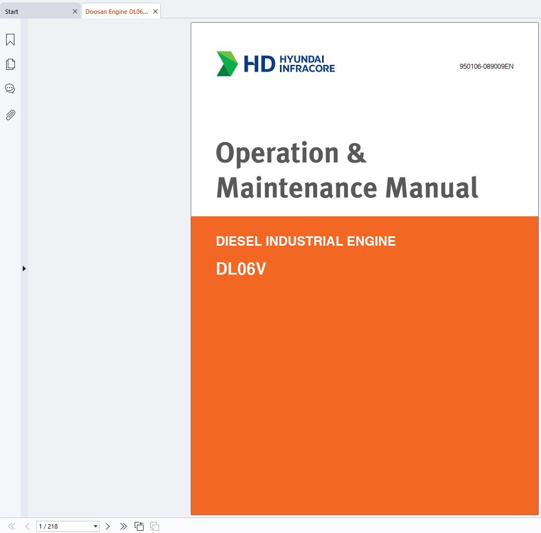Open the Bookmarks panel icon
Viewport: 541px width, 533px height.
(10, 40)
